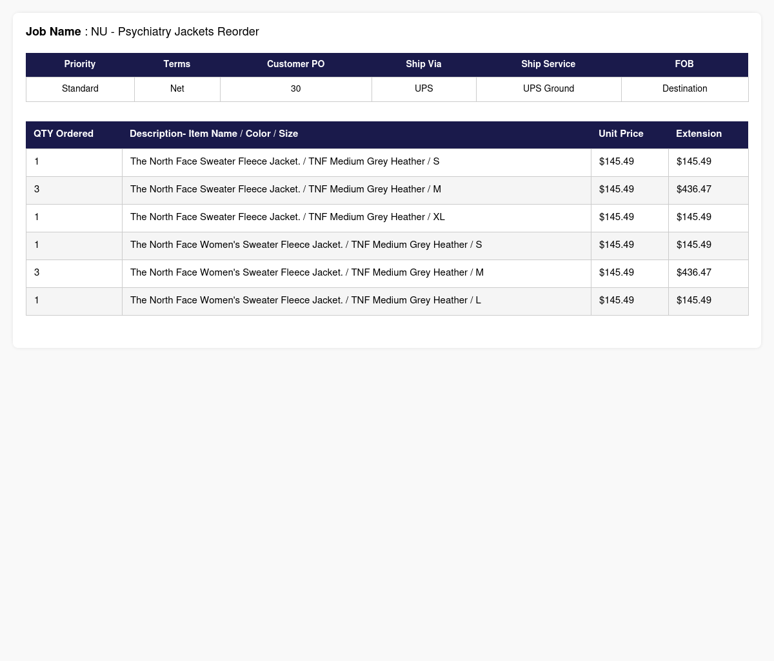
Task: Click unit price in Women's size M row
Action: click(x=630, y=274)
